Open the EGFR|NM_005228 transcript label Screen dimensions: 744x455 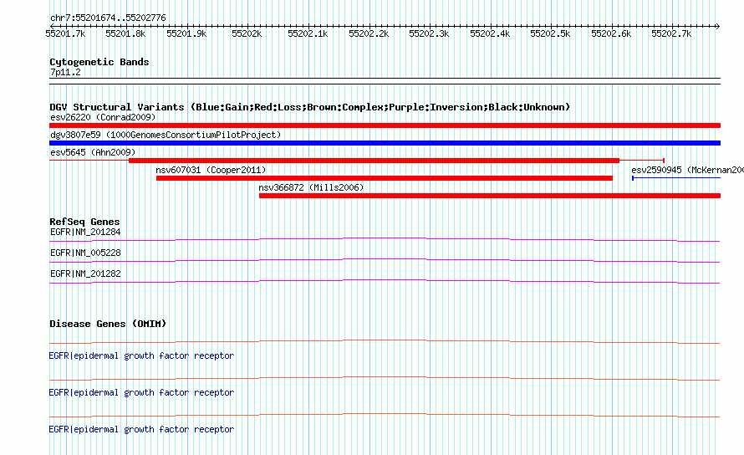coord(85,253)
